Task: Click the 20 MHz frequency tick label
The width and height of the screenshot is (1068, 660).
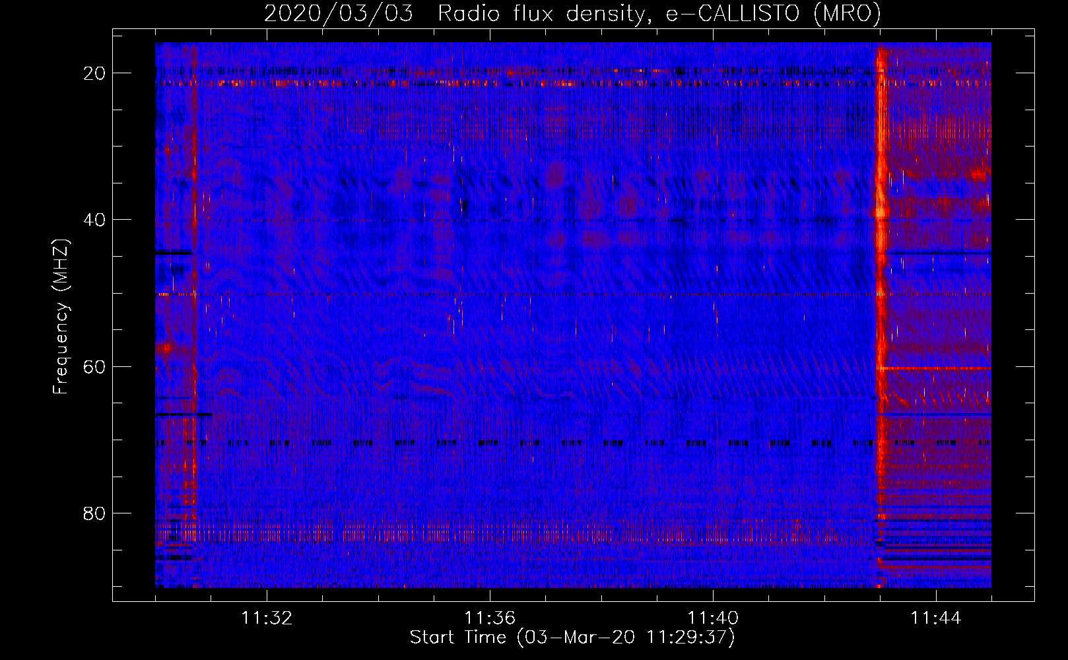Action: coord(94,73)
